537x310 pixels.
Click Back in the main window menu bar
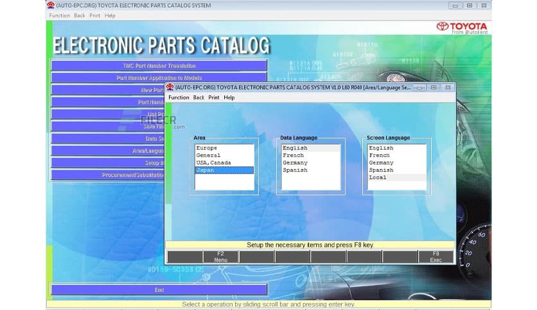(x=80, y=15)
